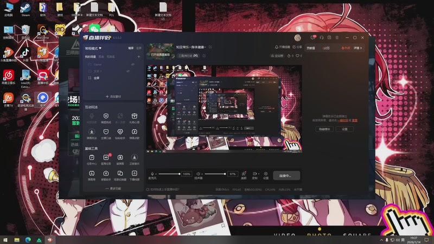This screenshot has width=434, height=244.
Task: Select the 贡献值 tab
Action: (x=311, y=48)
